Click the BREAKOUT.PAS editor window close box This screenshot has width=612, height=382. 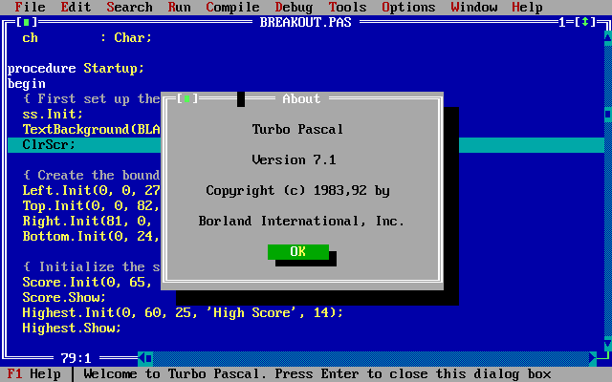coord(26,22)
